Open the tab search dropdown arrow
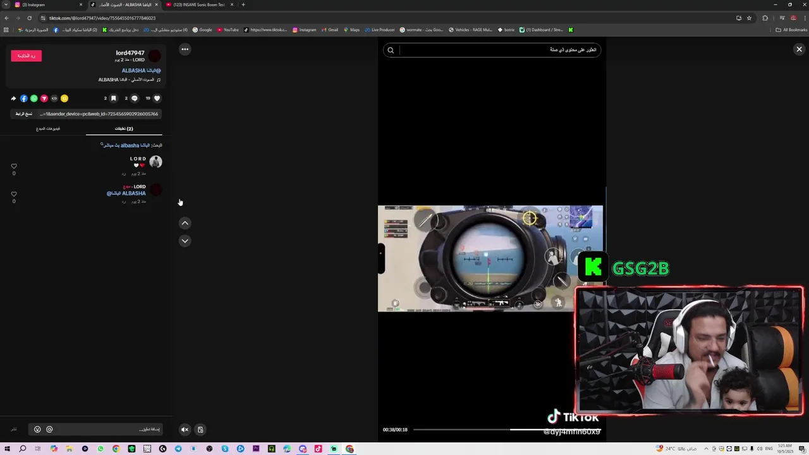 pyautogui.click(x=6, y=4)
